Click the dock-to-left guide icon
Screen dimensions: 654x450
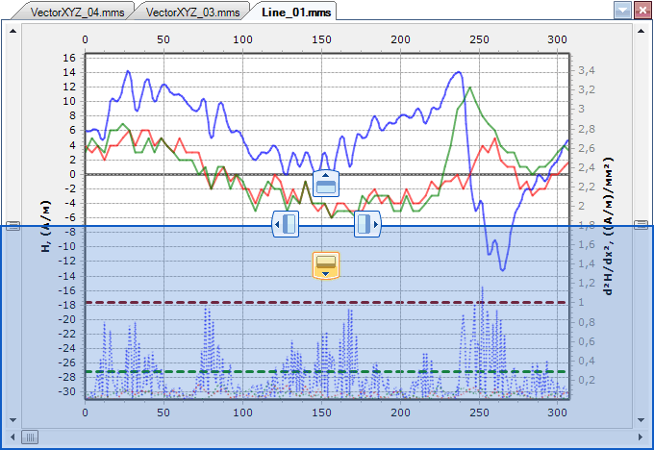point(286,224)
